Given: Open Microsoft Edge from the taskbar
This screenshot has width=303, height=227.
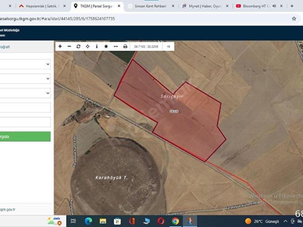Looking at the screenshot, I should (x=88, y=221).
